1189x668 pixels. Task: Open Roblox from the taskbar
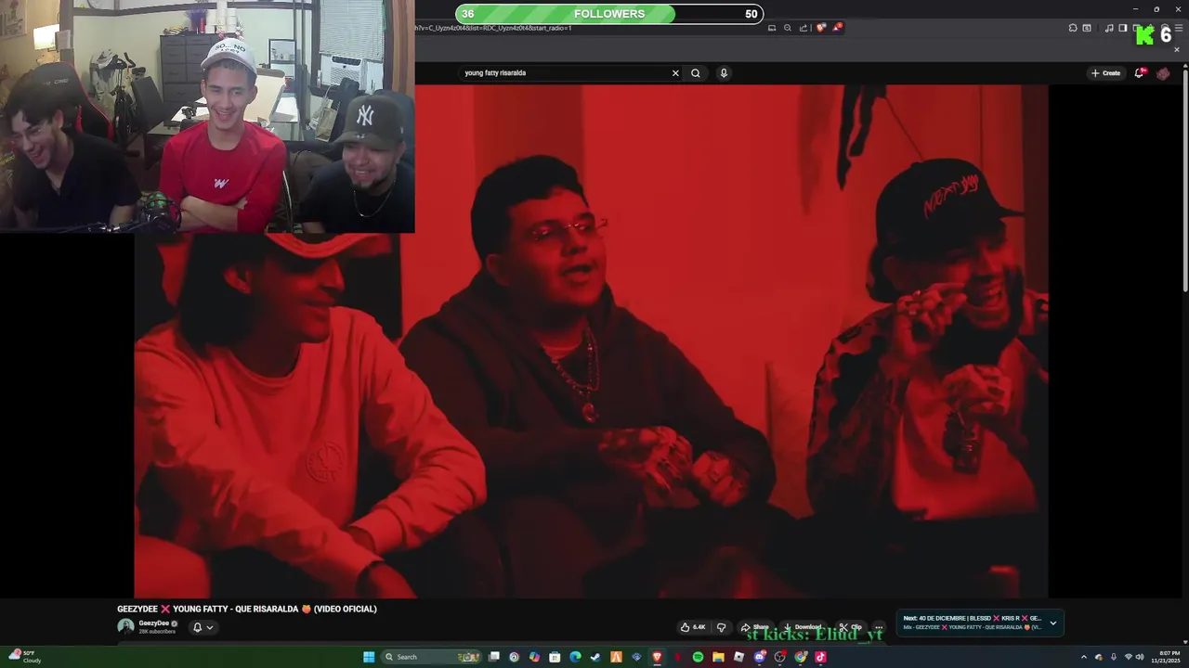[x=738, y=657]
